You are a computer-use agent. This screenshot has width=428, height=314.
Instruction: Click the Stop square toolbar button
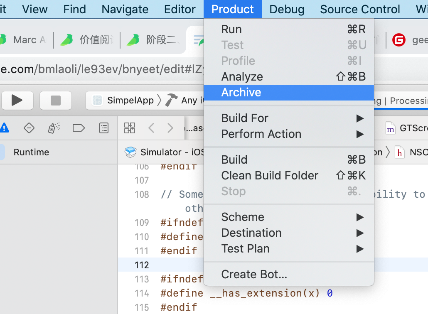pyautogui.click(x=55, y=100)
